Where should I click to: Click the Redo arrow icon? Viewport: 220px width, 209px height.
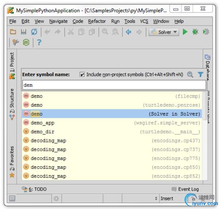coord(57,32)
